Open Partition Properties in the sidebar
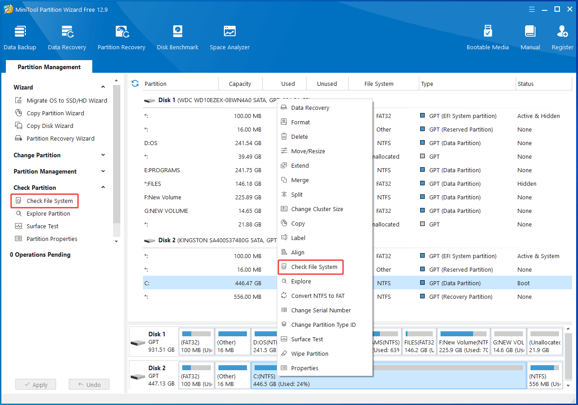Screen dimensions: 578x405 [47, 239]
